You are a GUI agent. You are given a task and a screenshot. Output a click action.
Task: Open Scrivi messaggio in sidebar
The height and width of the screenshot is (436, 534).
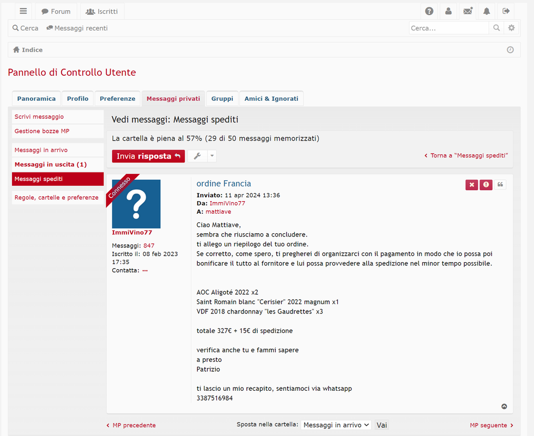point(58,117)
